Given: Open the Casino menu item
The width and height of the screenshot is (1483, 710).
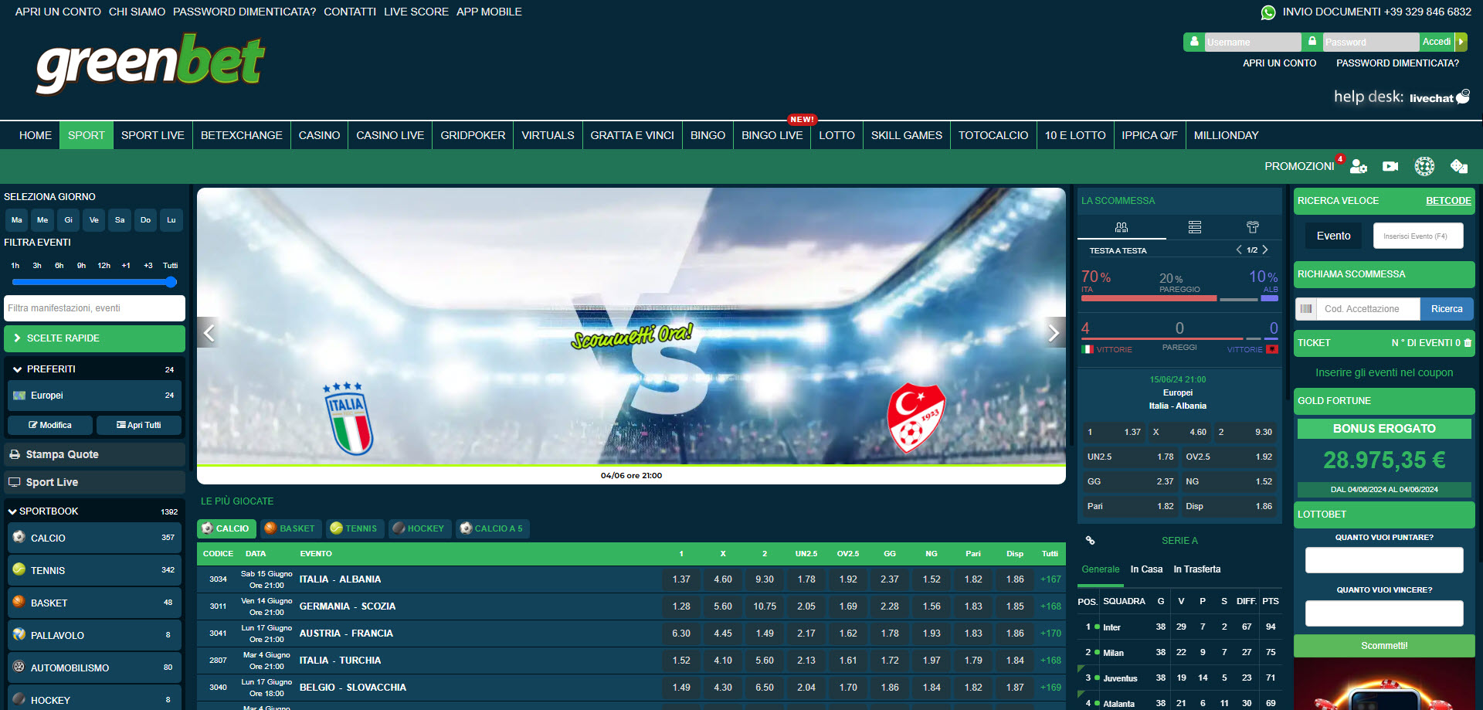Looking at the screenshot, I should click(319, 135).
